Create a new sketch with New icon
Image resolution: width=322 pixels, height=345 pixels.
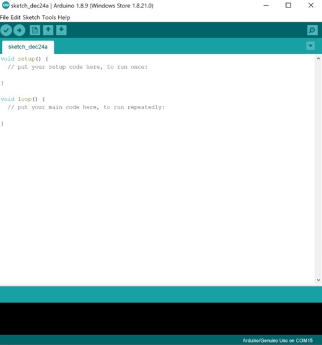pyautogui.click(x=35, y=30)
